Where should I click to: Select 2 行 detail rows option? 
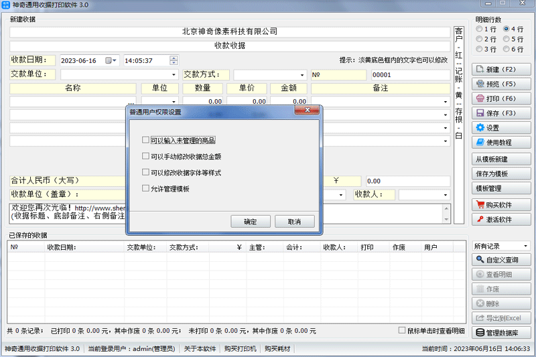pyautogui.click(x=479, y=39)
